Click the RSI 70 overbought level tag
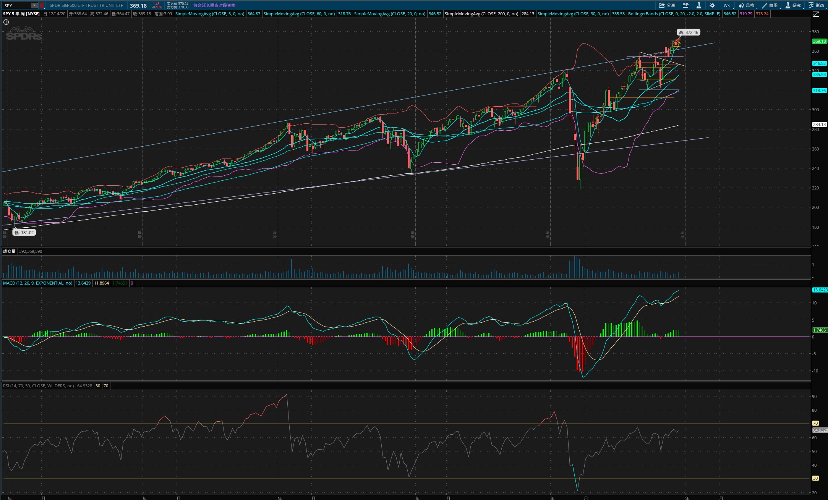 pos(815,423)
